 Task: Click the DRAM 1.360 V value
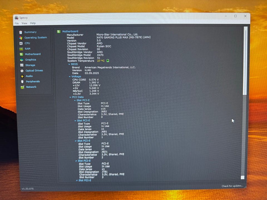pos(94,82)
